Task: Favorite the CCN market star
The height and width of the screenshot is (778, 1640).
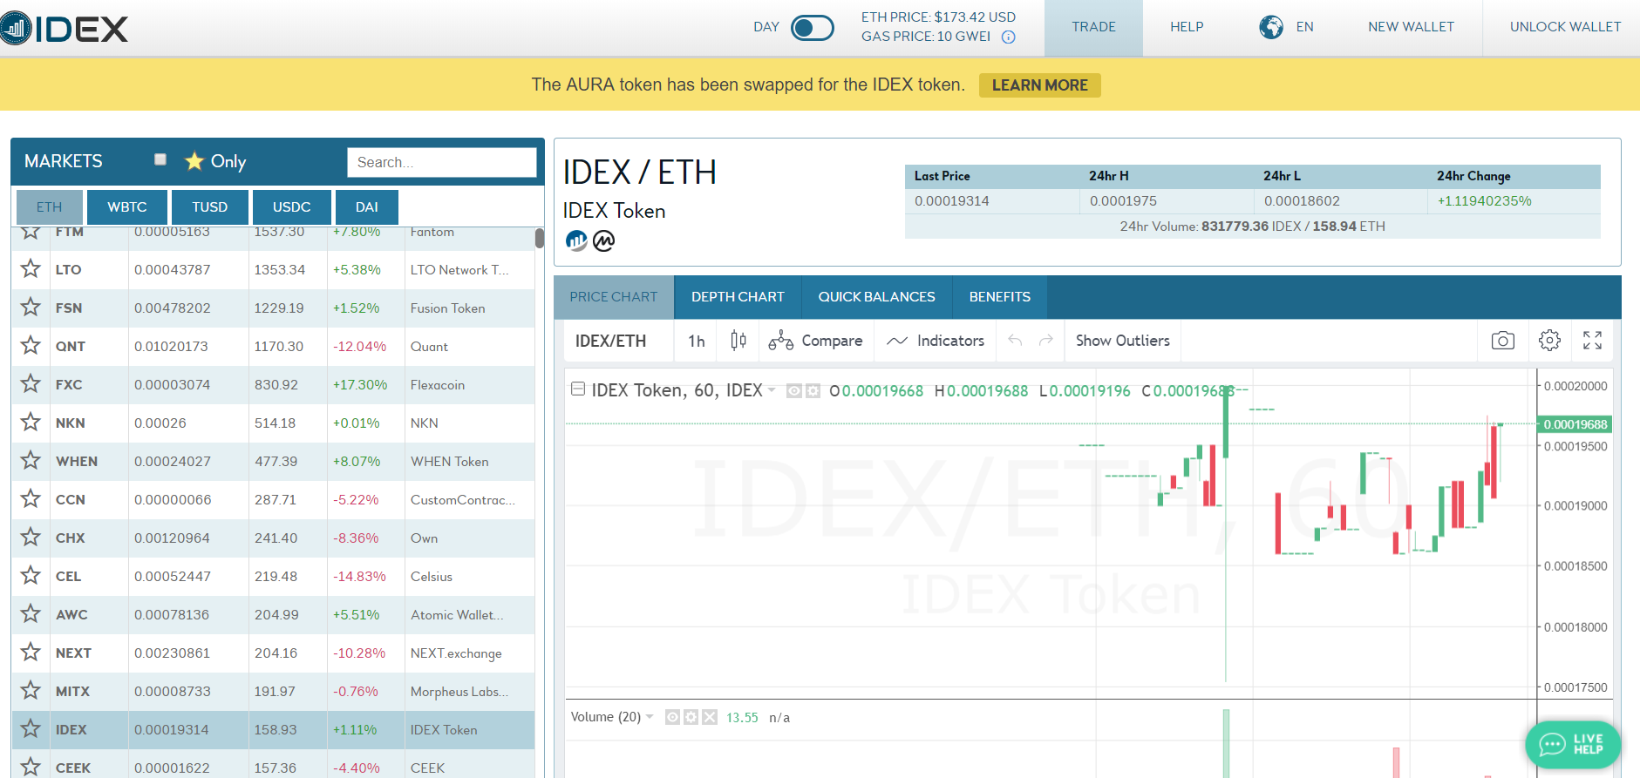Action: pos(31,499)
